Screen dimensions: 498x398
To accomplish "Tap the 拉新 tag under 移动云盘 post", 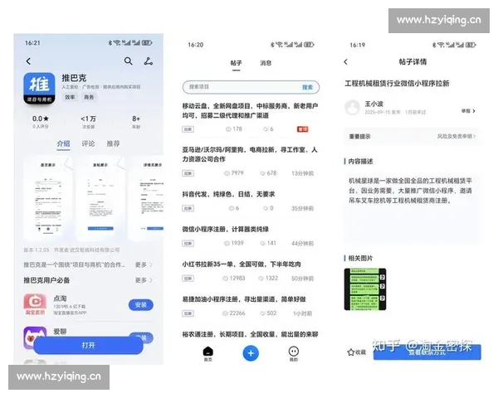I will [188, 129].
